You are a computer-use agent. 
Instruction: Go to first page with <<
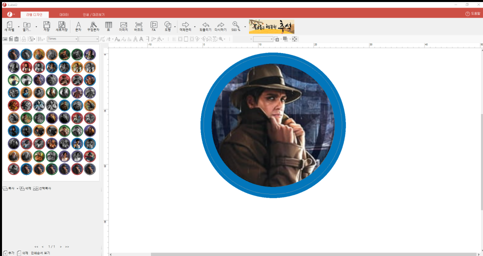coord(36,247)
